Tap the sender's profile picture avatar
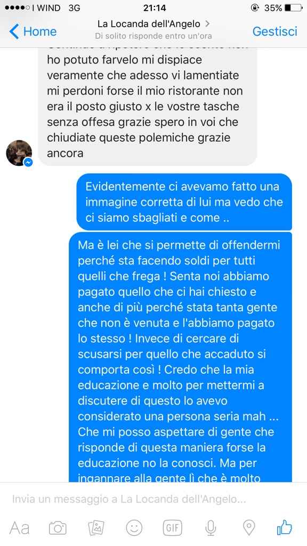Screen dimensions: 307x546 tap(19, 153)
